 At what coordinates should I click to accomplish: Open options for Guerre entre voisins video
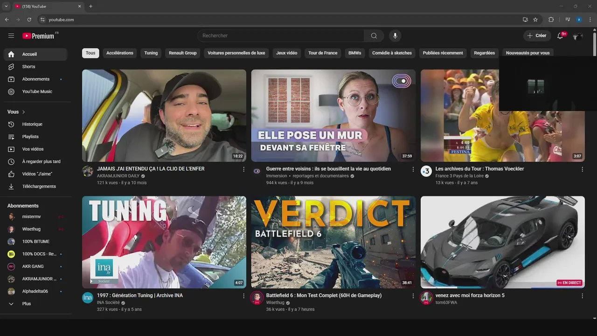(x=413, y=169)
